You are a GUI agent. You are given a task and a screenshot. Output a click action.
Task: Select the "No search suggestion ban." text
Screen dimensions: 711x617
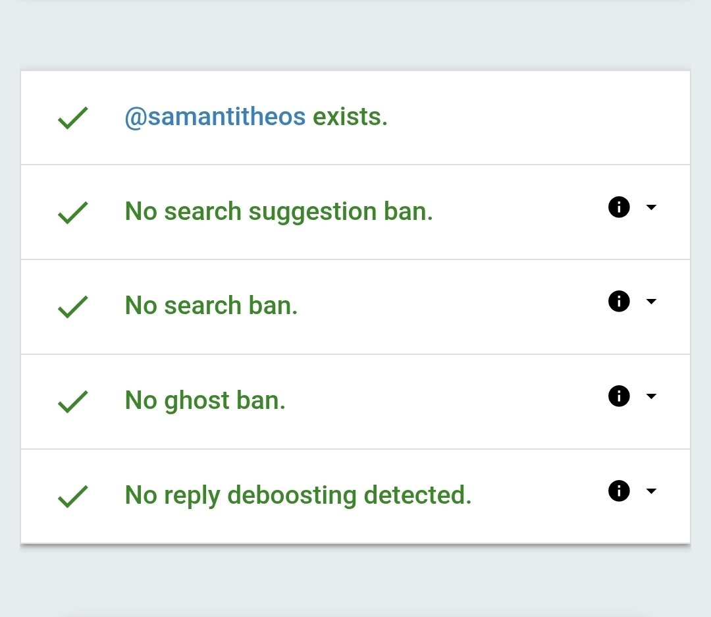point(278,212)
